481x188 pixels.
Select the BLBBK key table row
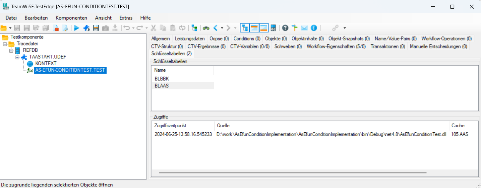[162, 79]
